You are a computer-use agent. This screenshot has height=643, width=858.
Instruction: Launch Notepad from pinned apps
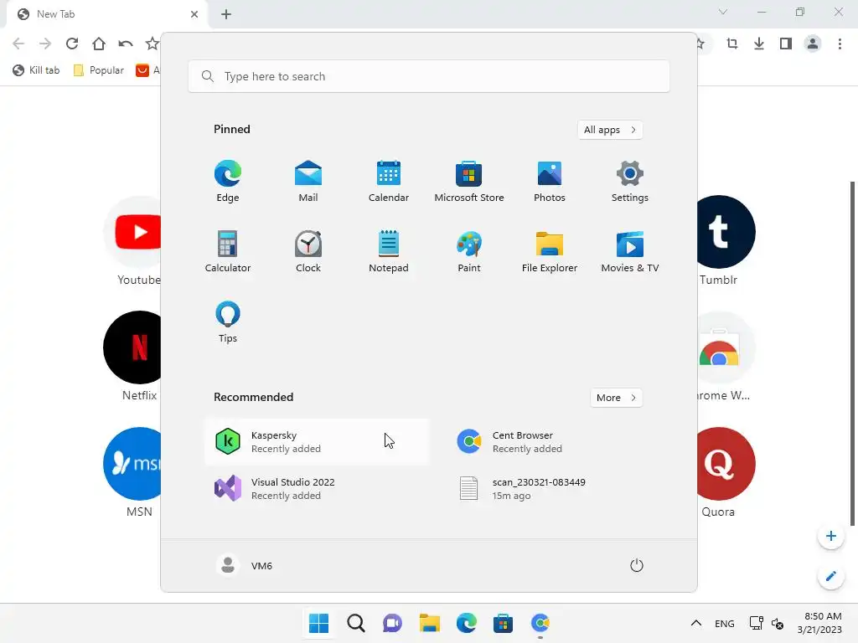point(389,251)
